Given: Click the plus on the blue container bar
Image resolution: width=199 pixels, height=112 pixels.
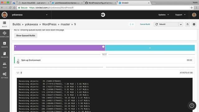Looking at the screenshot, I should tap(150, 48).
